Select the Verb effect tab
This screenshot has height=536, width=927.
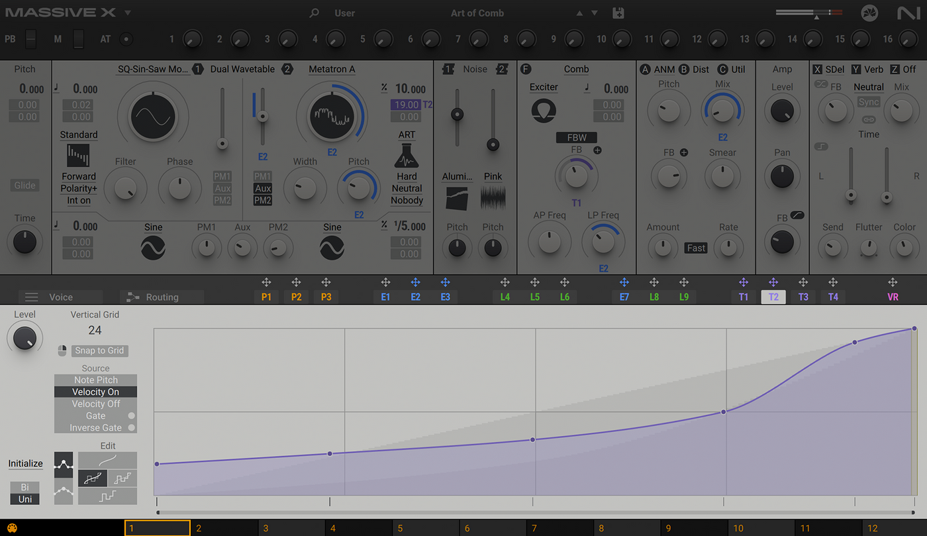click(x=867, y=69)
